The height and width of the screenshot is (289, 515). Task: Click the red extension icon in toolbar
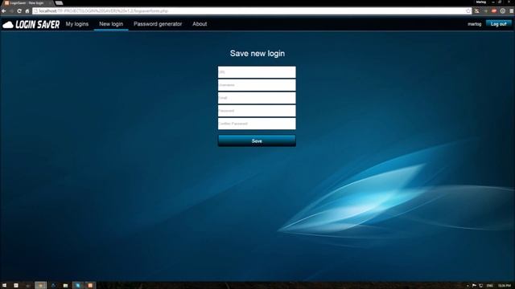pos(494,10)
